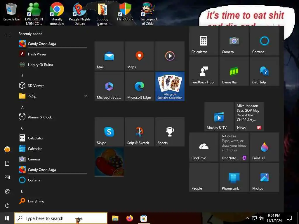The width and height of the screenshot is (299, 224).
Task: Open the Cortana tile
Action: (x=265, y=41)
